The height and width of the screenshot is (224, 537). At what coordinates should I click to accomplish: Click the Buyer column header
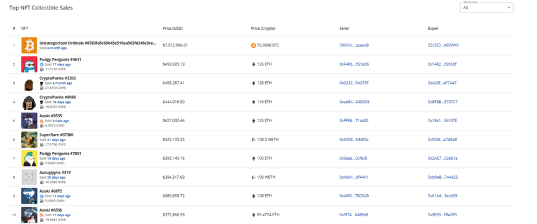tap(433, 29)
